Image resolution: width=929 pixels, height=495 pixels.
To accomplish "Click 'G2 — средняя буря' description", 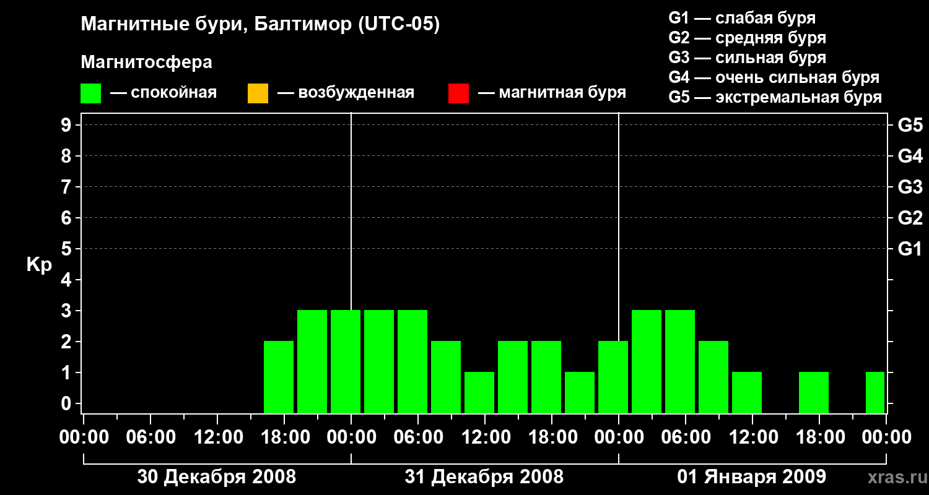I will pos(747,38).
